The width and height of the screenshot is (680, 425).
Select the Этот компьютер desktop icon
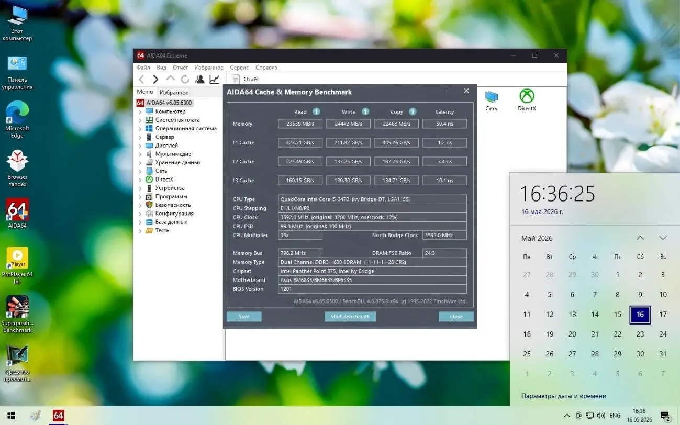tap(17, 24)
